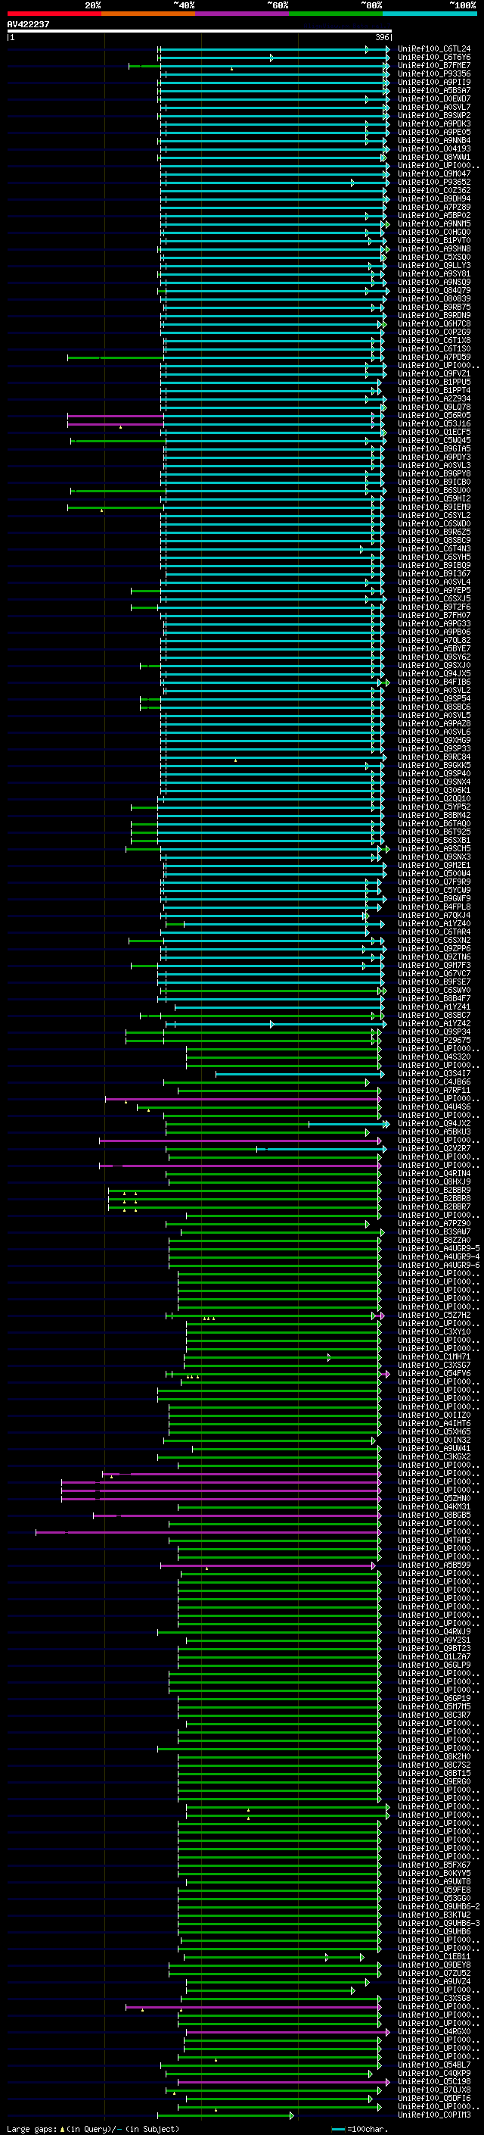Image resolution: width=484 pixels, height=2135 pixels.
Task: Select the query name AV422237
Action: point(28,24)
